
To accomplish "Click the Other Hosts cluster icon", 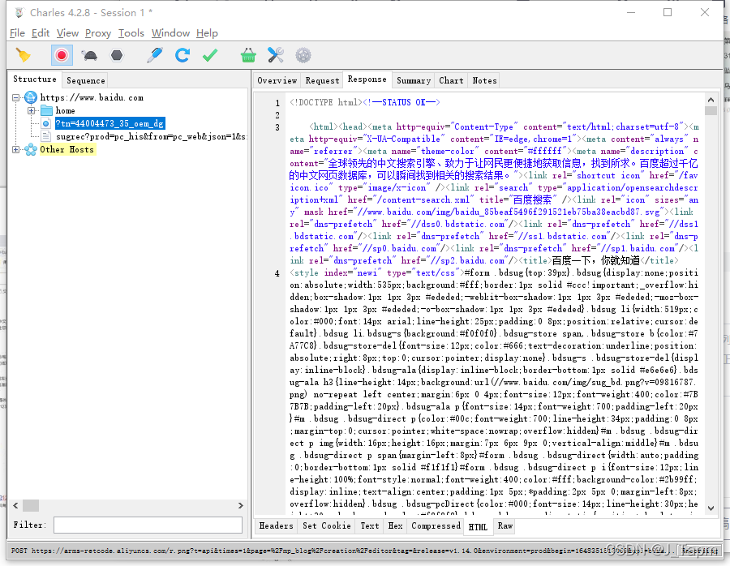I will pyautogui.click(x=31, y=150).
